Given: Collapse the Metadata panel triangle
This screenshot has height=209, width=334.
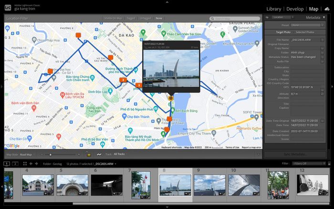Looking at the screenshot, I should [324, 17].
